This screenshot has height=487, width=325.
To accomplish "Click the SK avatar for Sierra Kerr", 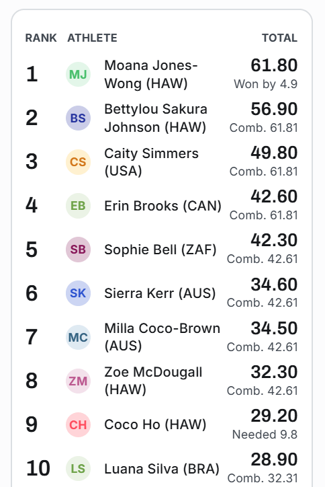I will (x=78, y=293).
